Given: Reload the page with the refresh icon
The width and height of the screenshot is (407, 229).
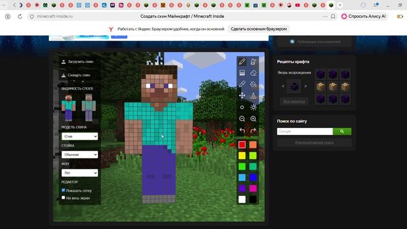Looking at the screenshot, I should (x=20, y=17).
